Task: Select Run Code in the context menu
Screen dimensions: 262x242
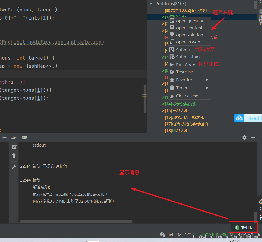Action: pyautogui.click(x=189, y=65)
